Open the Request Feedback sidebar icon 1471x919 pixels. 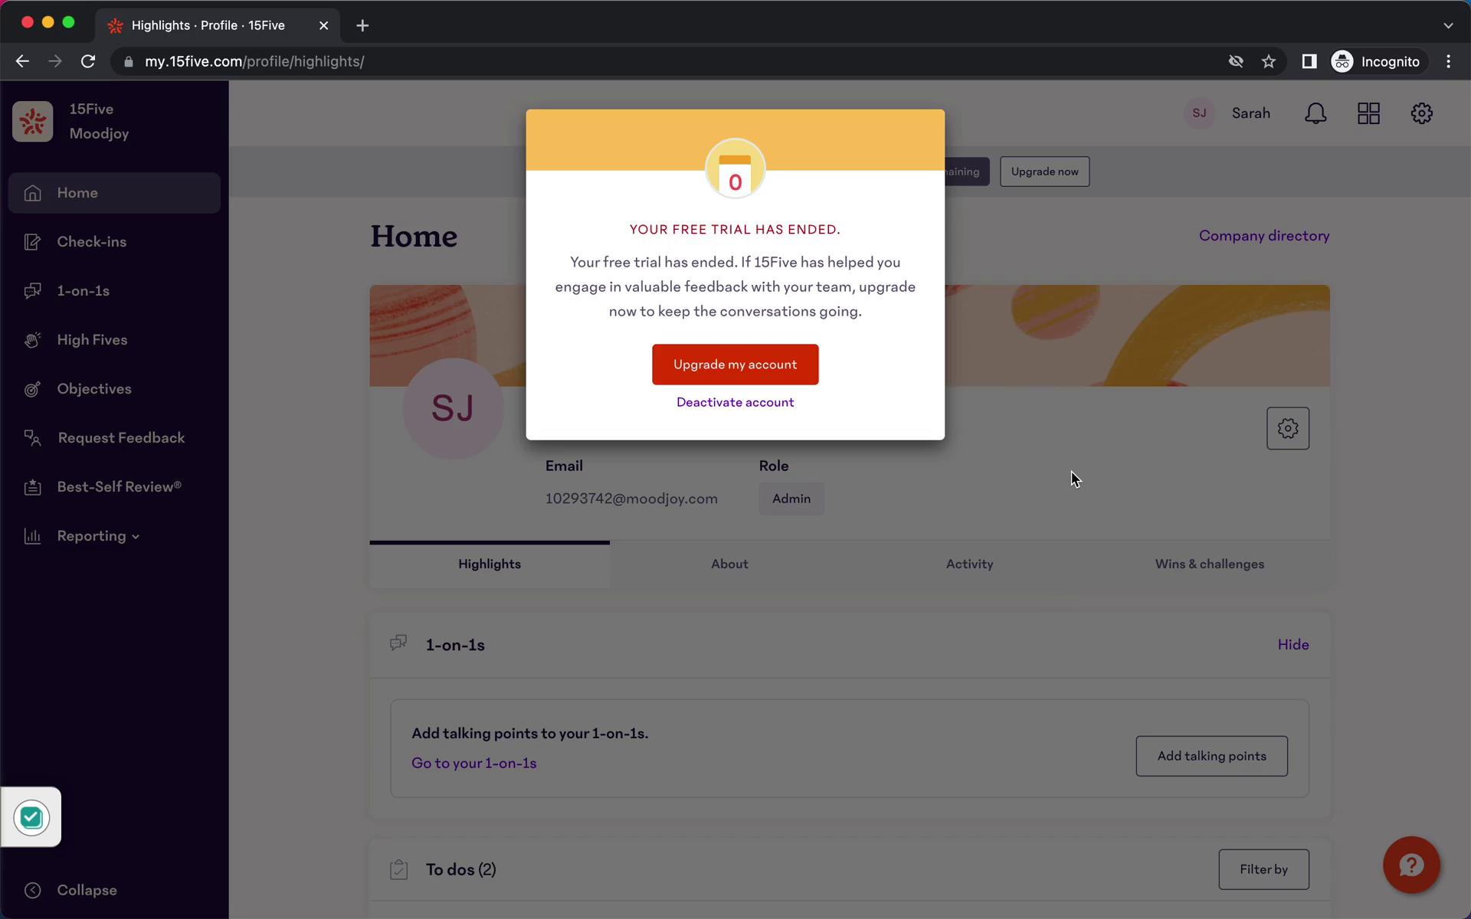tap(31, 437)
